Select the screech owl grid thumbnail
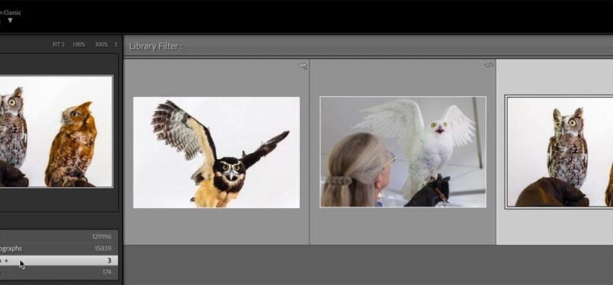 560,152
